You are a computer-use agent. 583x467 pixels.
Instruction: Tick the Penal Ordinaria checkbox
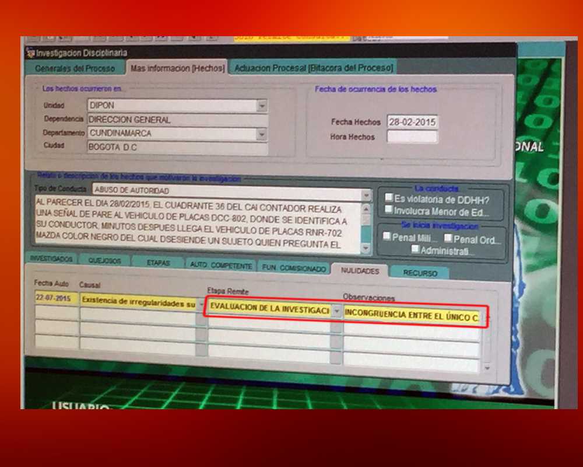448,238
